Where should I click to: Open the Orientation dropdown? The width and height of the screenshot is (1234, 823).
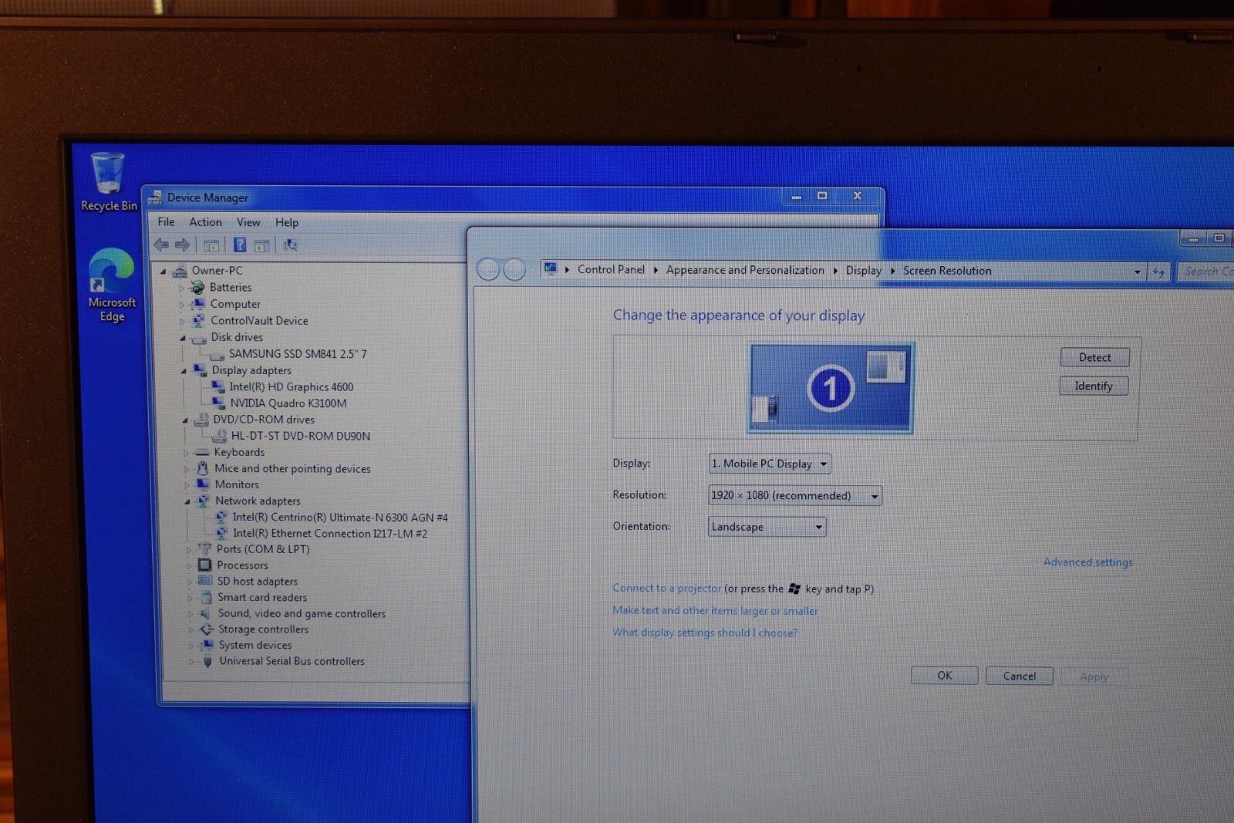pyautogui.click(x=767, y=527)
